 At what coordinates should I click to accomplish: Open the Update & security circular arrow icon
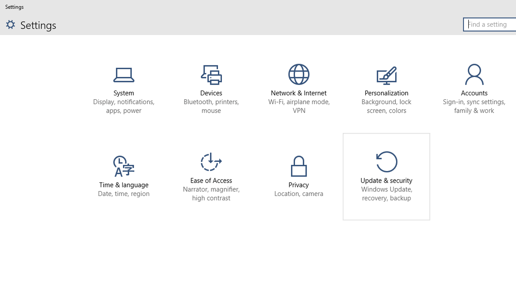point(387,162)
